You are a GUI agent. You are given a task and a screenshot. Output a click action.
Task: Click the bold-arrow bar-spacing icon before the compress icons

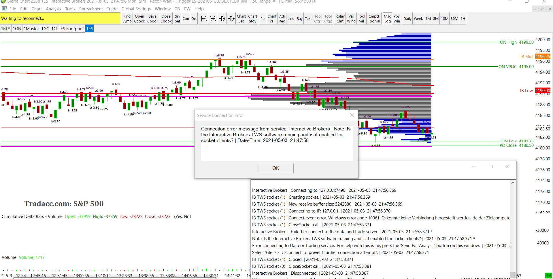[x=213, y=19]
